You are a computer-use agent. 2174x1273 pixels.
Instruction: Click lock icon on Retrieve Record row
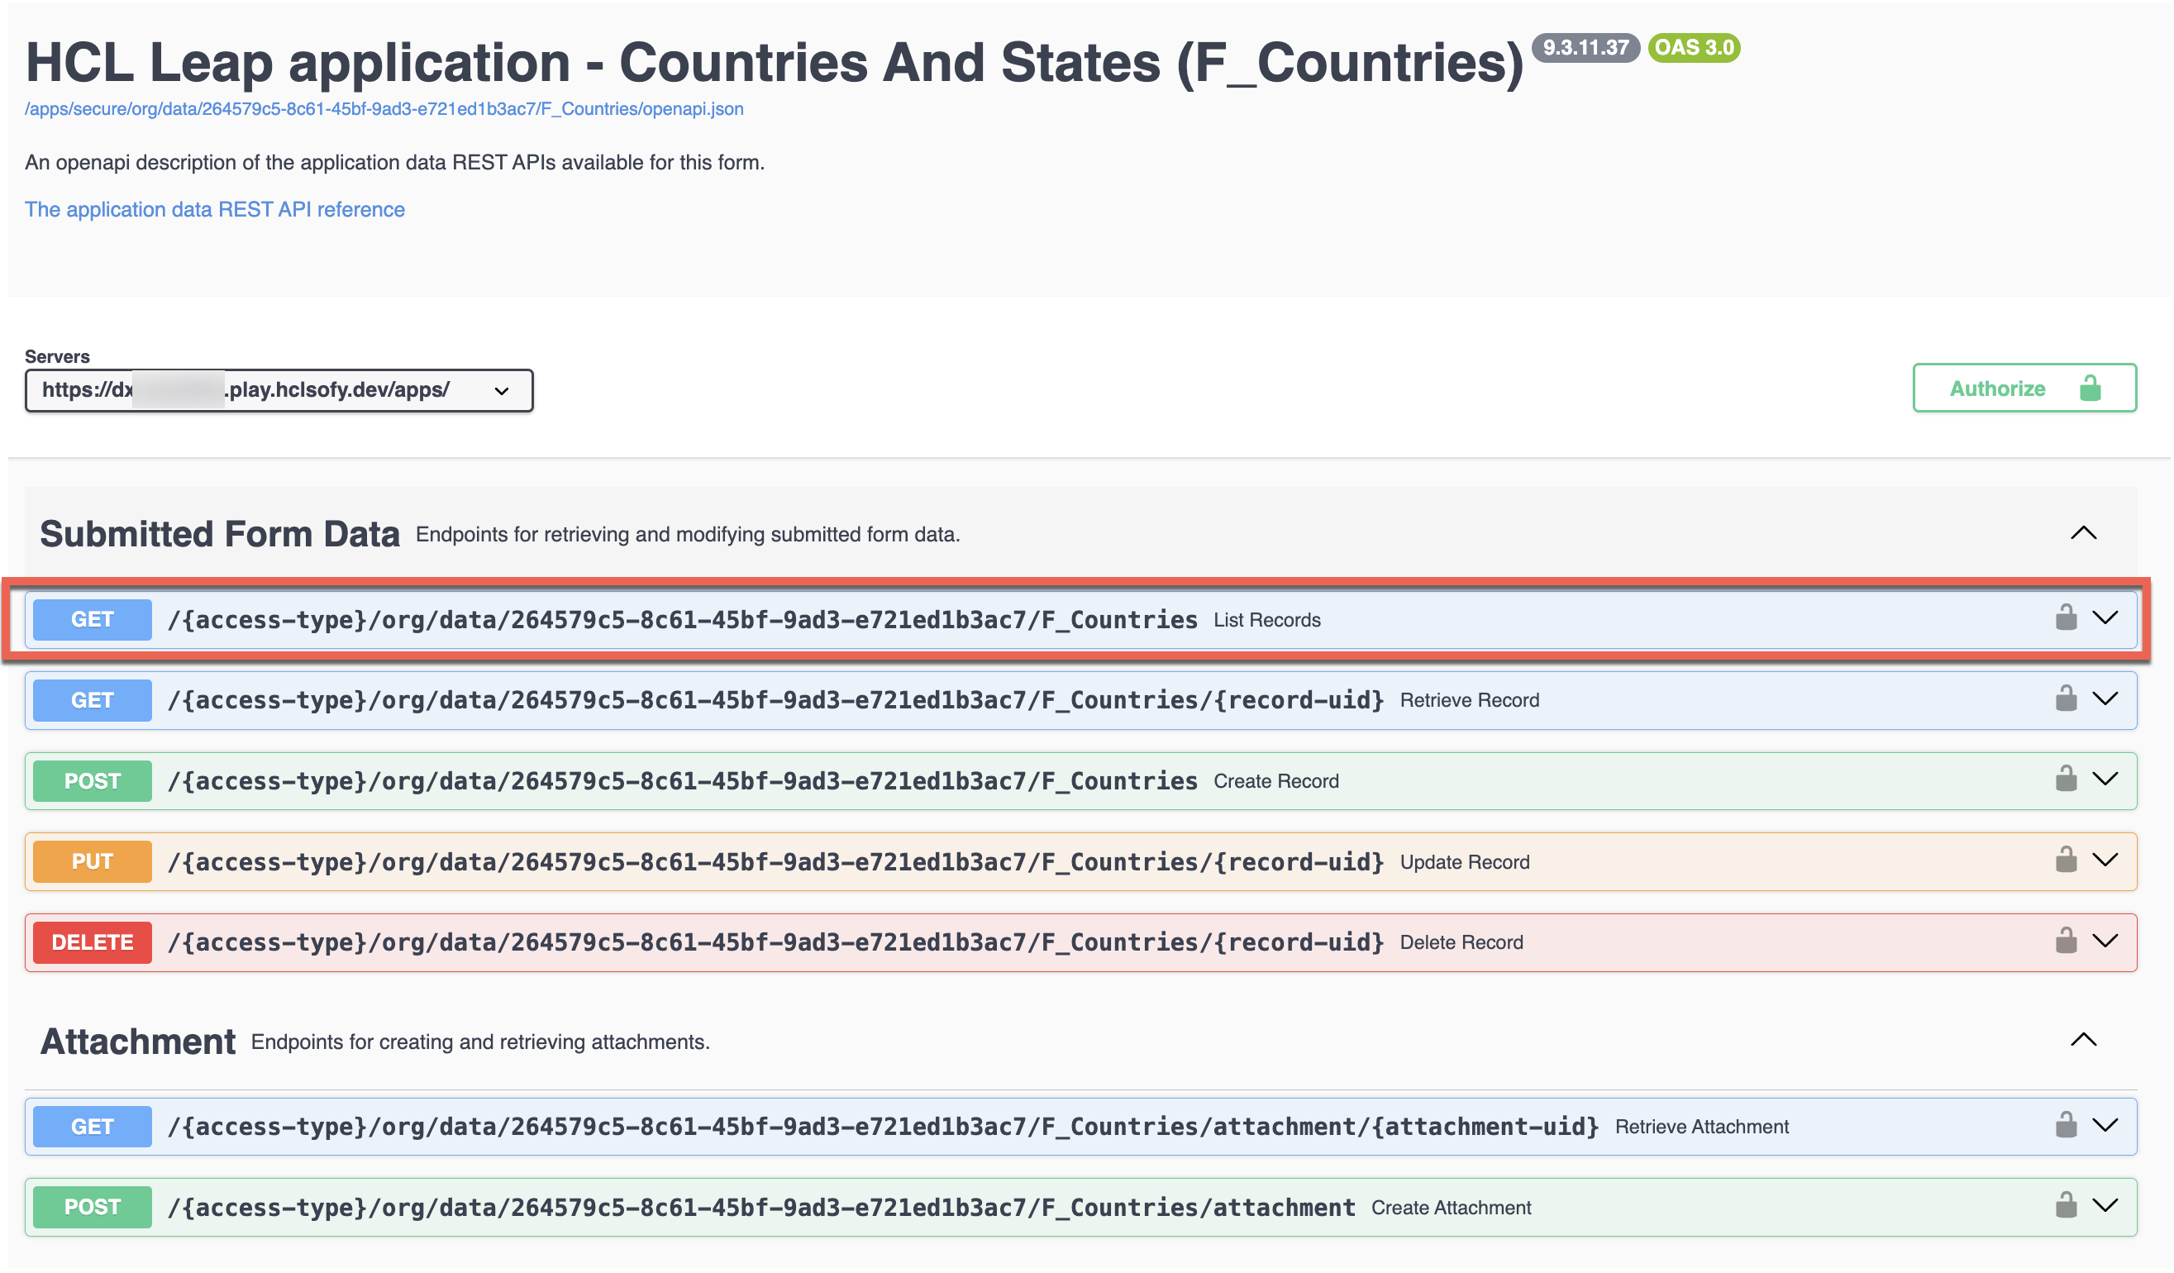pyautogui.click(x=2065, y=698)
